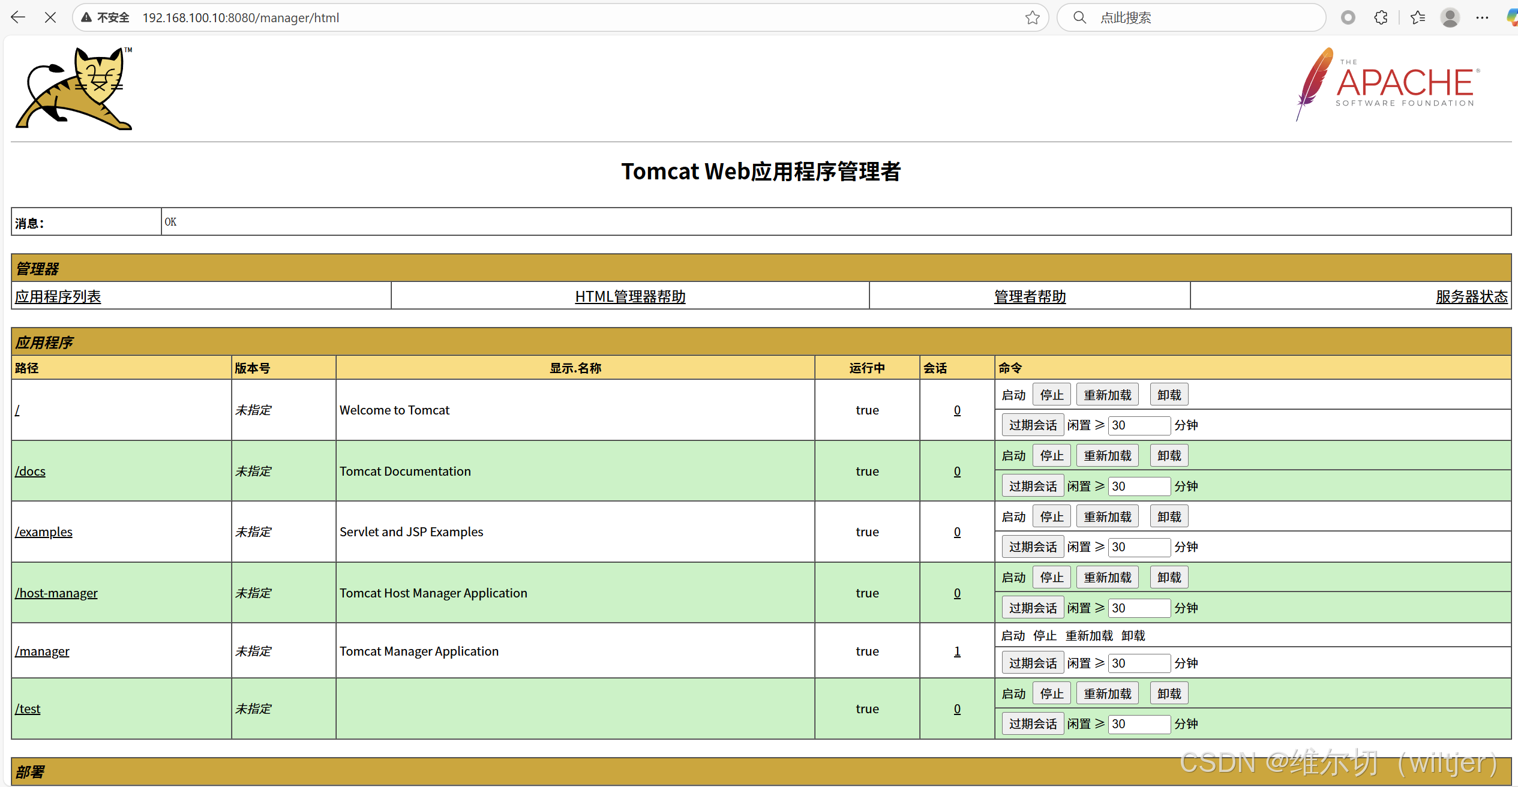Open the HTML管理器帮助 link
Image resolution: width=1518 pixels, height=787 pixels.
point(630,296)
